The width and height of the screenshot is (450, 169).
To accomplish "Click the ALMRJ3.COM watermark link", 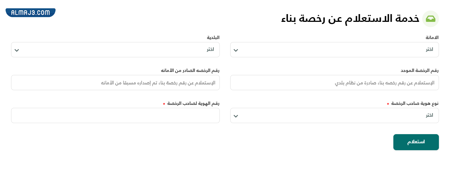I will click(x=30, y=12).
